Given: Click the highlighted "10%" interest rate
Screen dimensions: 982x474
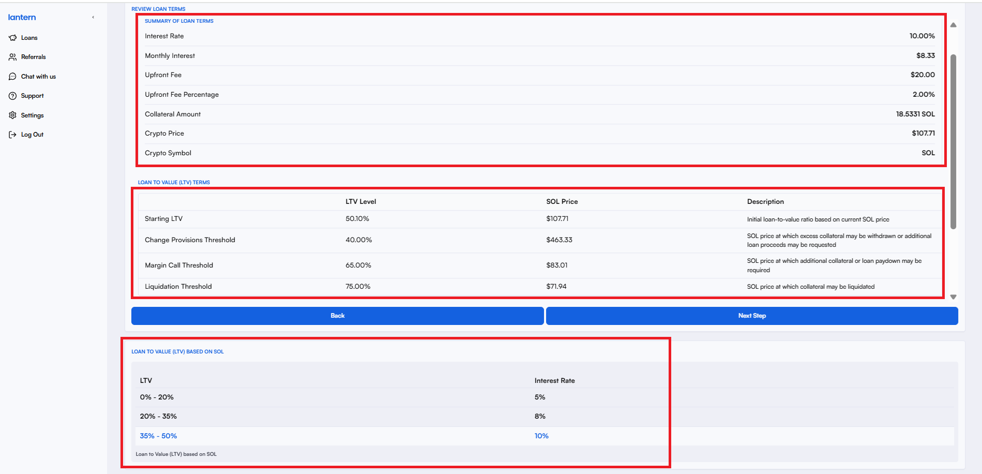Looking at the screenshot, I should pyautogui.click(x=541, y=436).
